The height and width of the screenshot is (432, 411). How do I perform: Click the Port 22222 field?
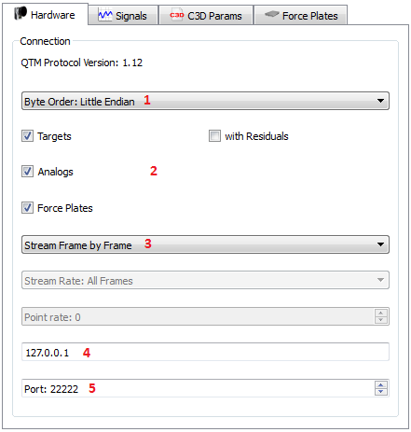pyautogui.click(x=198, y=388)
